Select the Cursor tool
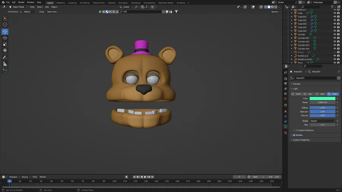 (x=5, y=25)
